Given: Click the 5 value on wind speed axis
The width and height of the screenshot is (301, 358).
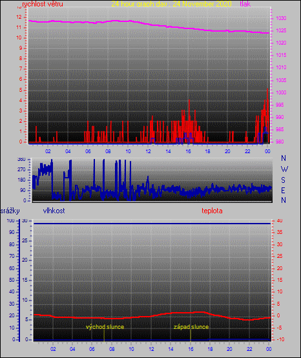Looking at the screenshot, I should pyautogui.click(x=21, y=90).
